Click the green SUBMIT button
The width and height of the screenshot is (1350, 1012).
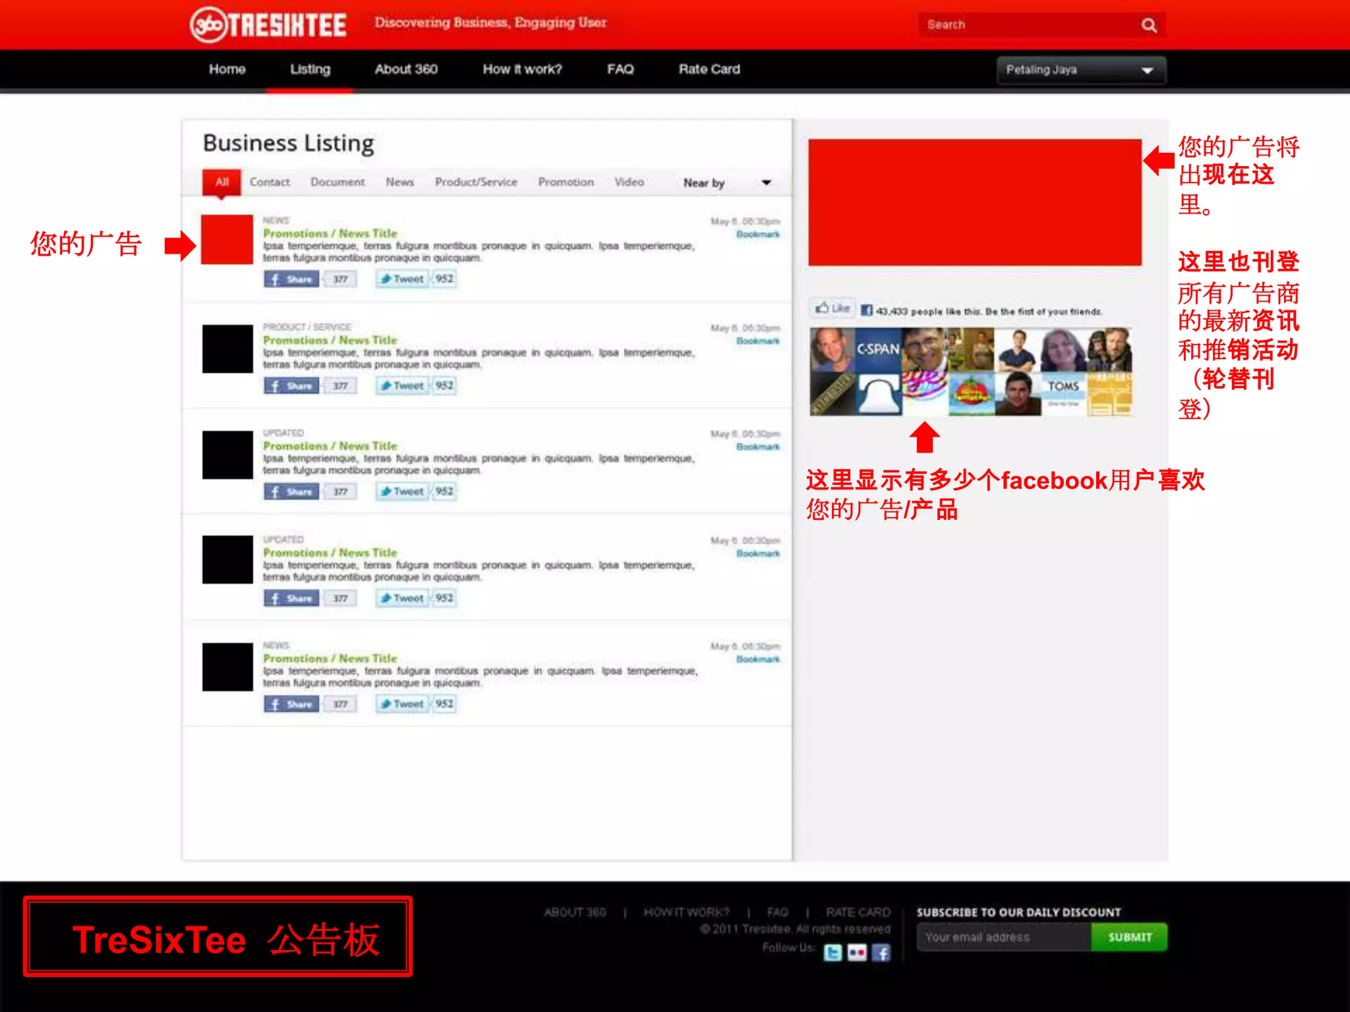point(1129,937)
